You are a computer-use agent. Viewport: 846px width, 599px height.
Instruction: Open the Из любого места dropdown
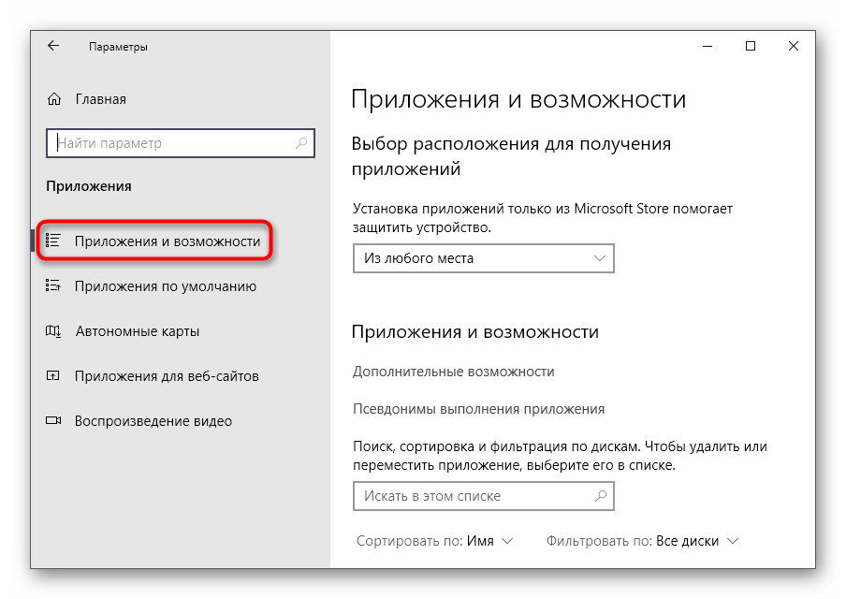click(x=483, y=258)
